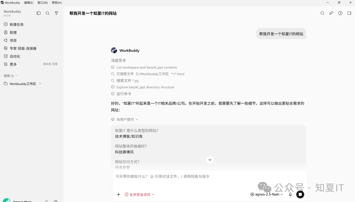The height and width of the screenshot is (202, 355).
Task: Open the 更多 menu item
Action: [x=10, y=64]
